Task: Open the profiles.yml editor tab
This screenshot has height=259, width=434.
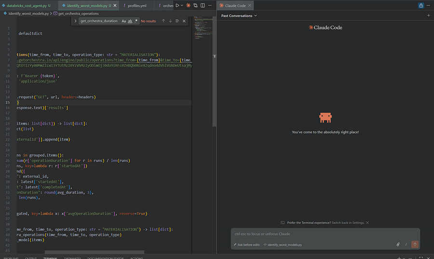Action: (x=136, y=5)
